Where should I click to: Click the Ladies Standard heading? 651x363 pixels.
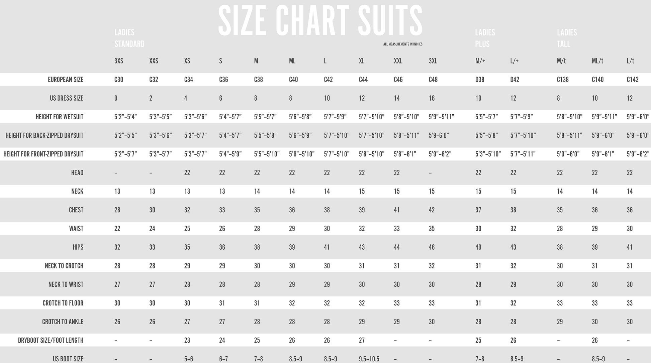(x=129, y=38)
